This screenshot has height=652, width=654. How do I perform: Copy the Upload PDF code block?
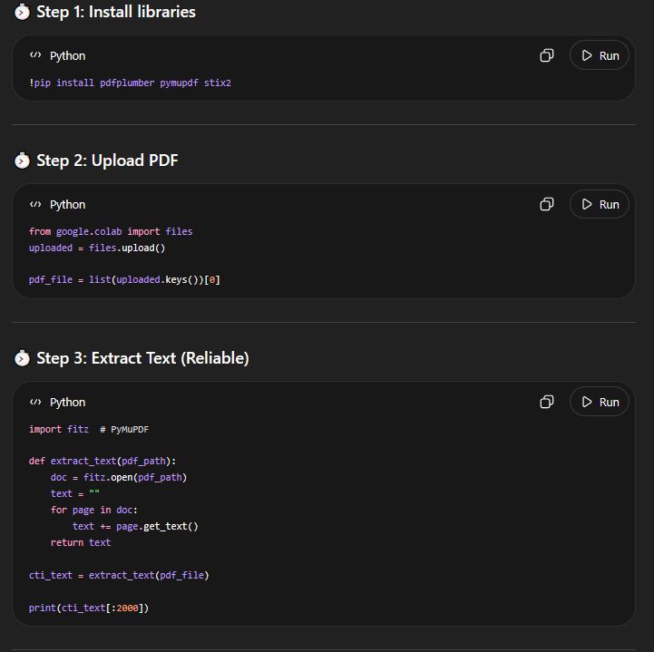(x=546, y=204)
